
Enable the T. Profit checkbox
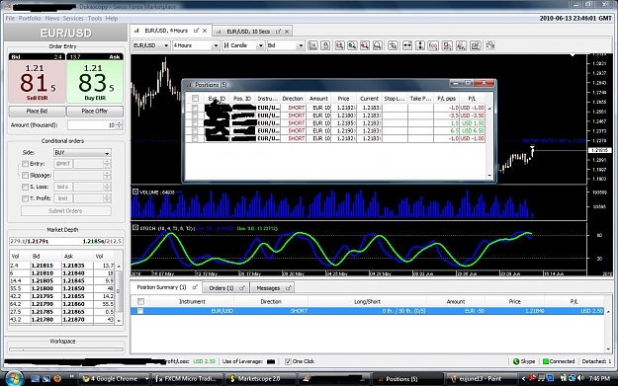(x=26, y=198)
